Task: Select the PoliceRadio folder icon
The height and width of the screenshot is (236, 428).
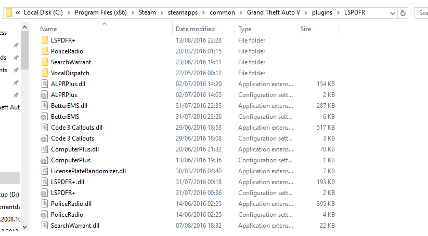Action: (x=45, y=51)
